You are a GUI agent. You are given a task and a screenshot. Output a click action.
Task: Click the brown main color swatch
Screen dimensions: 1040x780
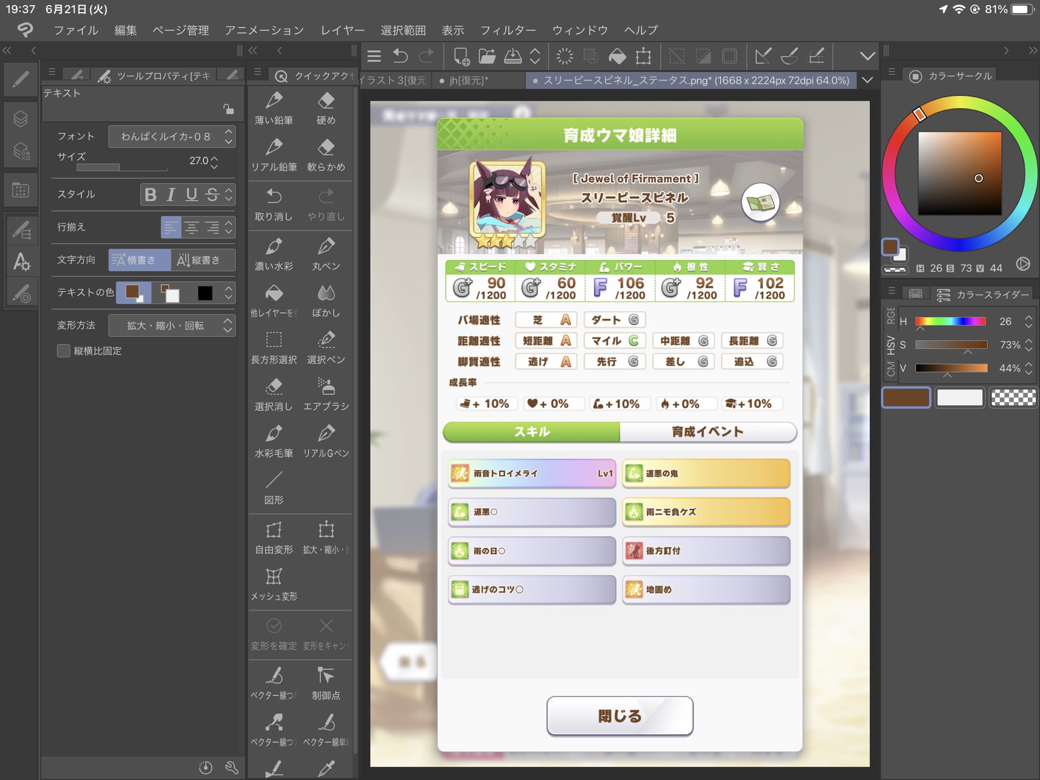(906, 398)
